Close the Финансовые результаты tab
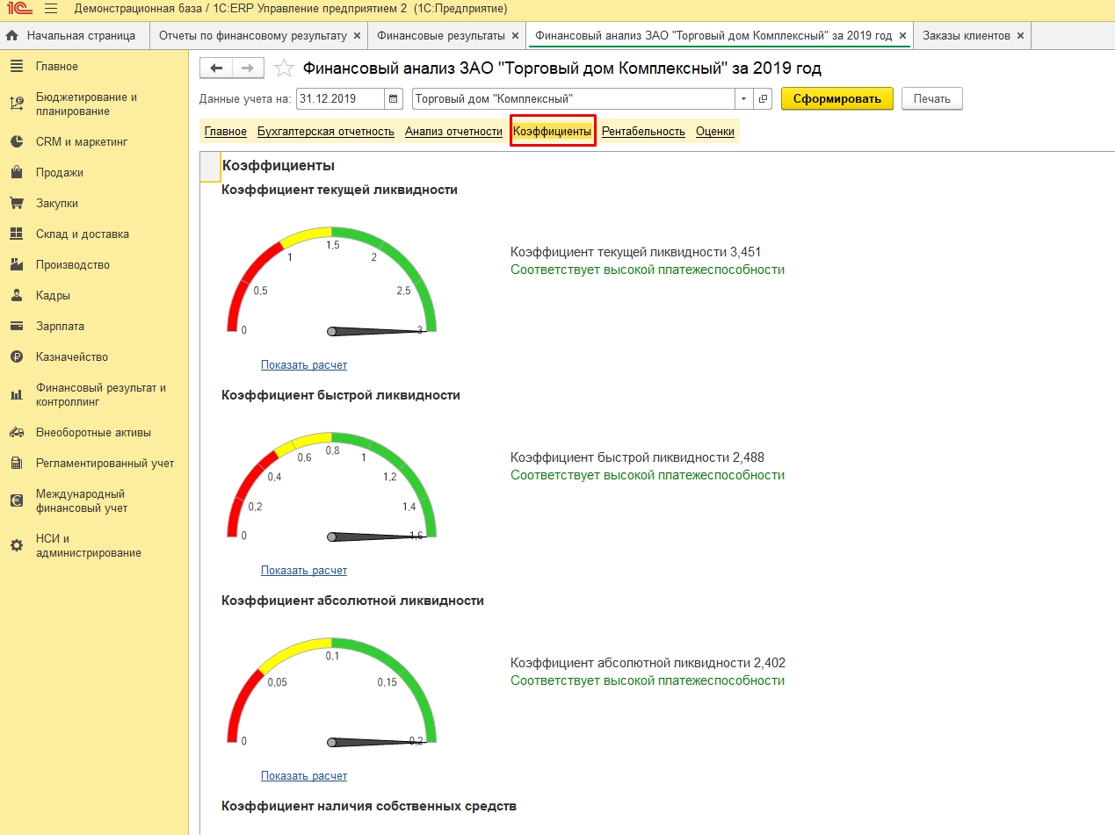Screen dimensions: 1115x835 tap(514, 36)
